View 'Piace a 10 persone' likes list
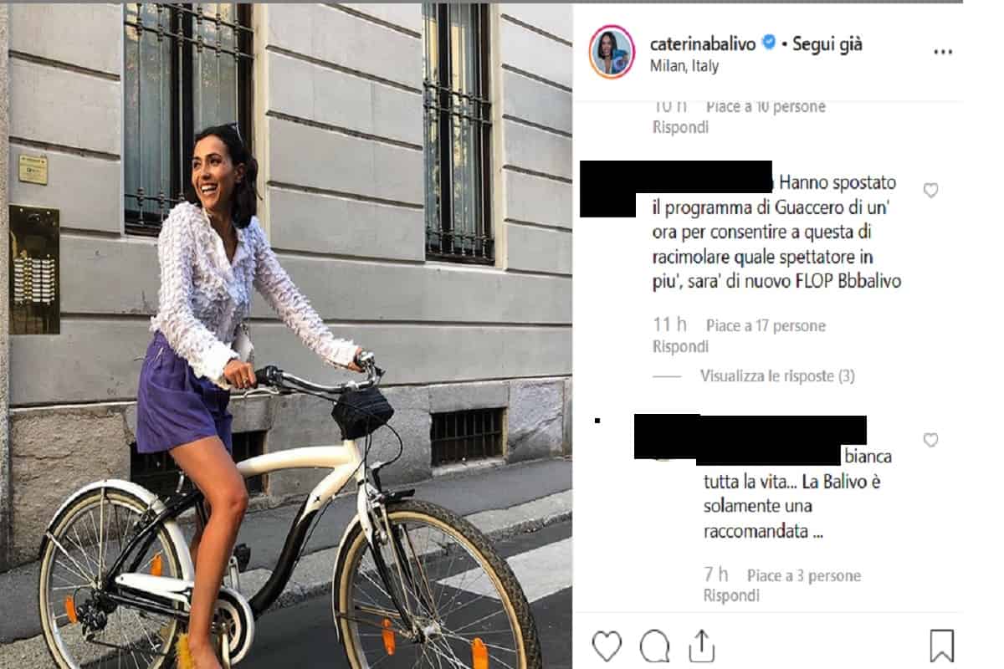This screenshot has width=1004, height=669. 766,106
